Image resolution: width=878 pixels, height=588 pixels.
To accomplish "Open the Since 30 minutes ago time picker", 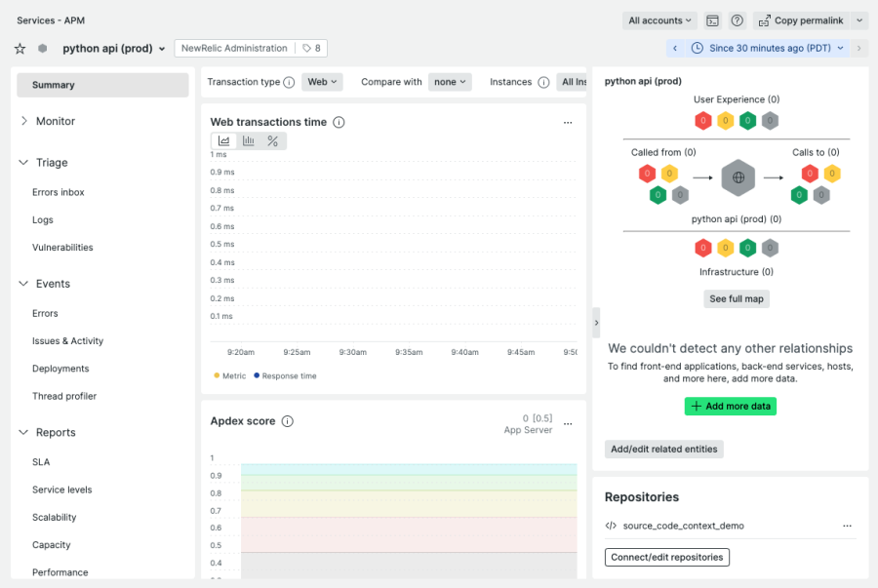I will pos(767,48).
